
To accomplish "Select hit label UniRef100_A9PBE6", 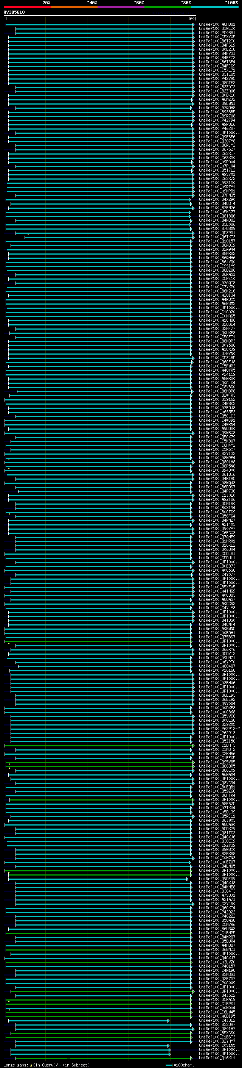I will (x=217, y=124).
